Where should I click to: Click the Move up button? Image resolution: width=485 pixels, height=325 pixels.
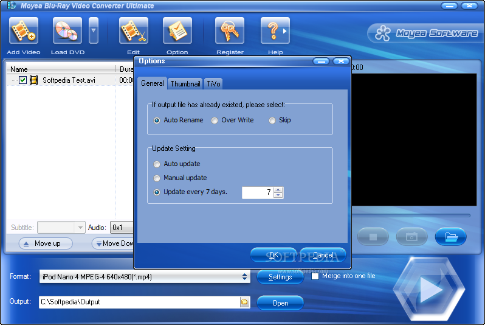[x=46, y=243]
